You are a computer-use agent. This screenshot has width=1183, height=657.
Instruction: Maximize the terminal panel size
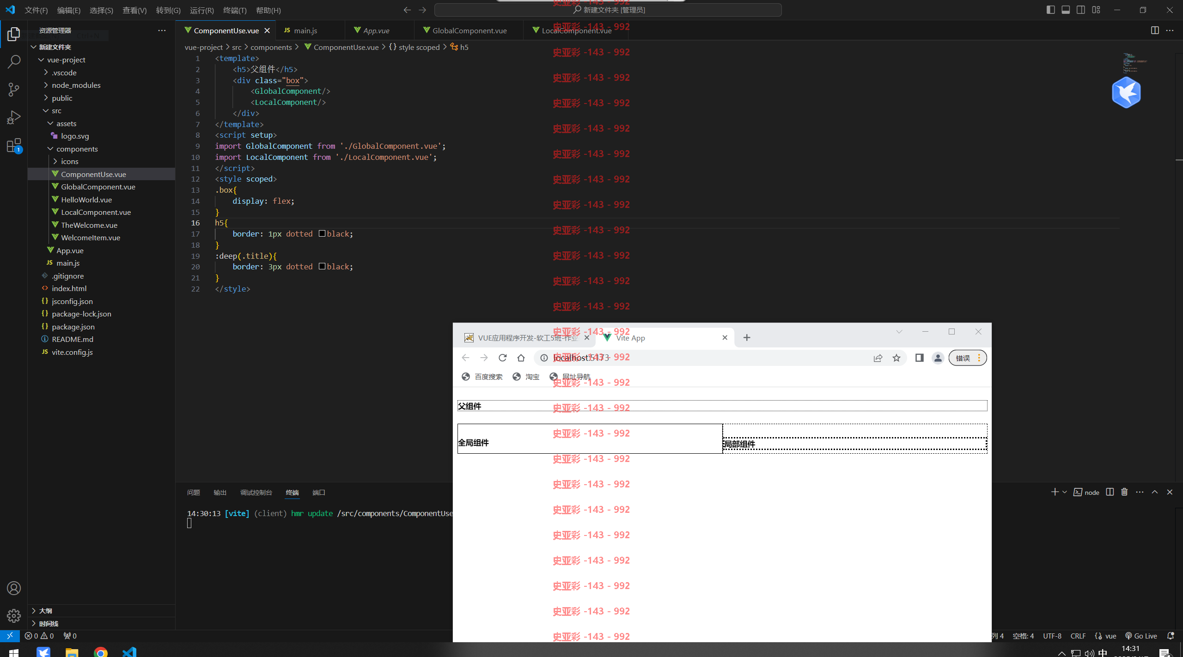point(1154,492)
